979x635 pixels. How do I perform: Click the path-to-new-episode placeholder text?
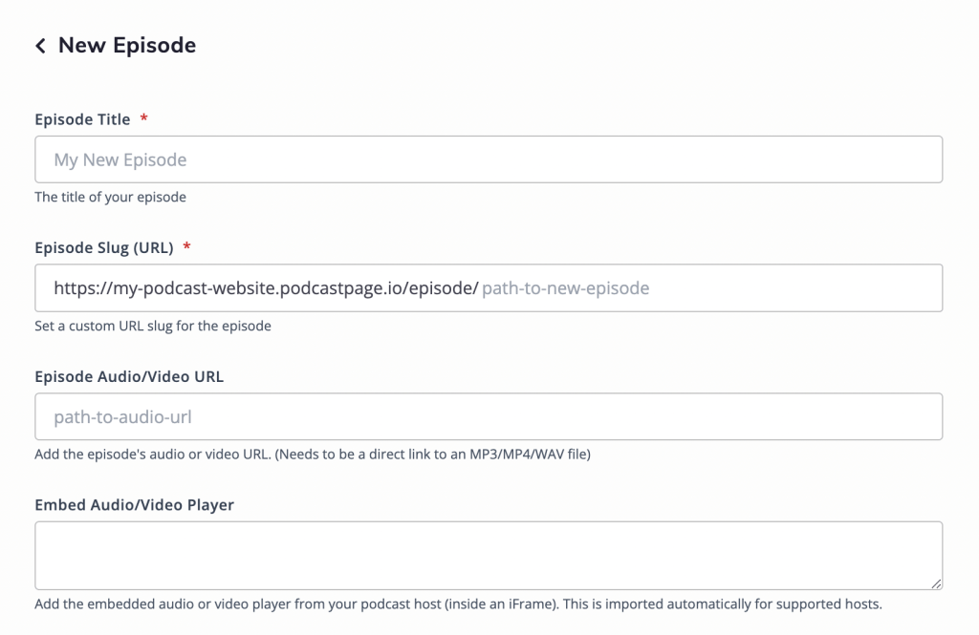click(x=566, y=286)
